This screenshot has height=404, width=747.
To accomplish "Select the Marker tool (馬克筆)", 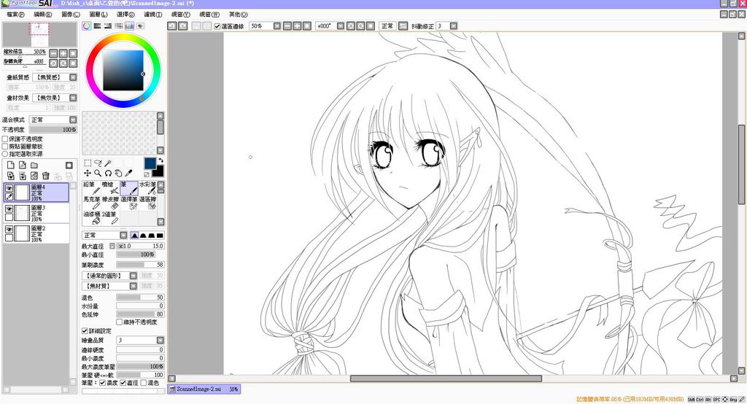I will pyautogui.click(x=91, y=203).
